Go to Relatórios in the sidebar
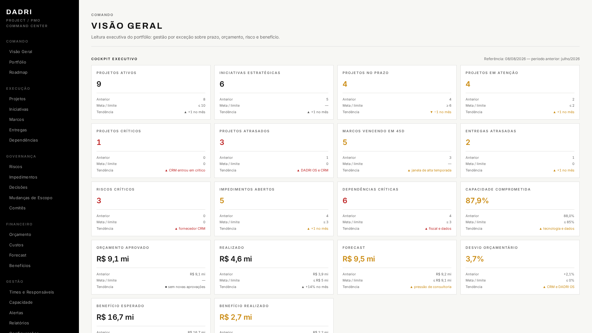592x333 pixels. point(39,323)
